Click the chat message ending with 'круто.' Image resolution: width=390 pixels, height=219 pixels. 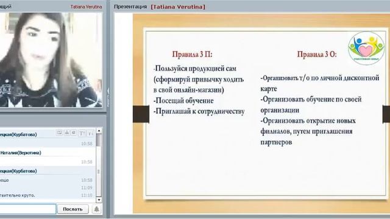[x=18, y=195]
